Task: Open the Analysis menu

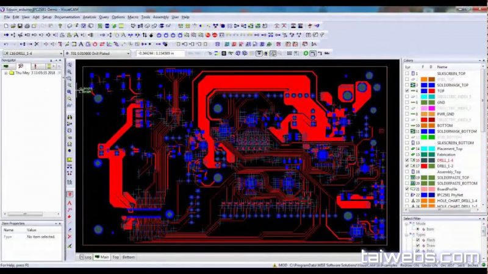Action: (x=89, y=17)
